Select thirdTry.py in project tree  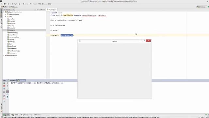pos(12,46)
